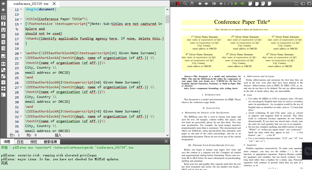Insert inline math mode ($$) from toolbar

[x=3, y=64]
